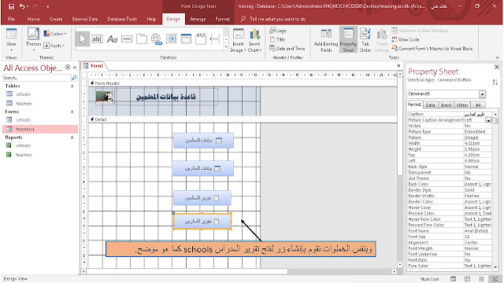Open the File menu tab
504x283 pixels.
11,19
